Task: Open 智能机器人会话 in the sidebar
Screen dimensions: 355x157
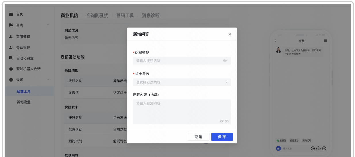Action: coord(28,69)
